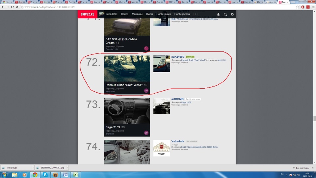The height and width of the screenshot is (178, 316).
Task: Open ЗАЗ 968 White Cream title
Action: point(121,41)
